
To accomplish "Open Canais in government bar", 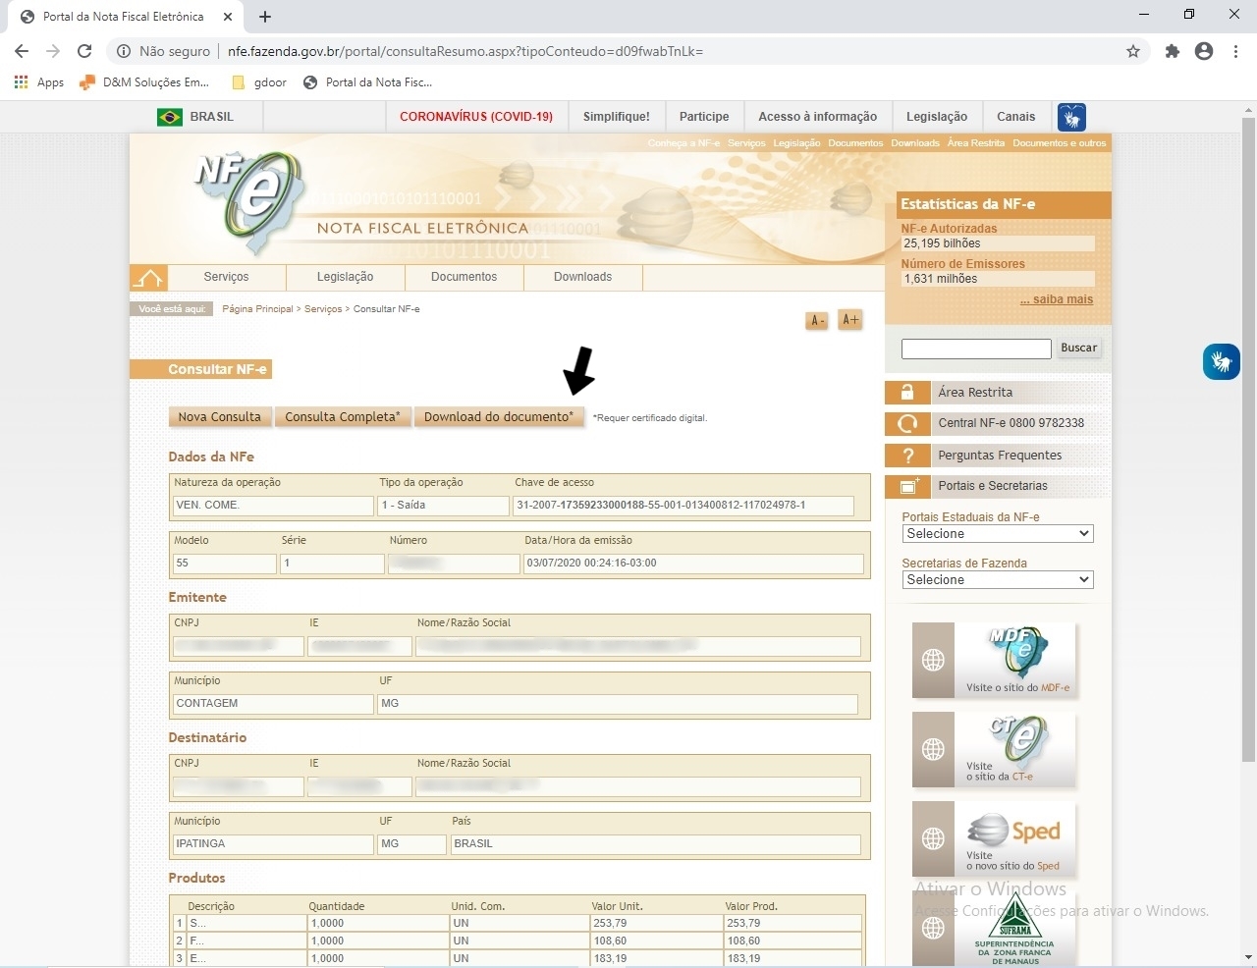I will coord(1015,117).
